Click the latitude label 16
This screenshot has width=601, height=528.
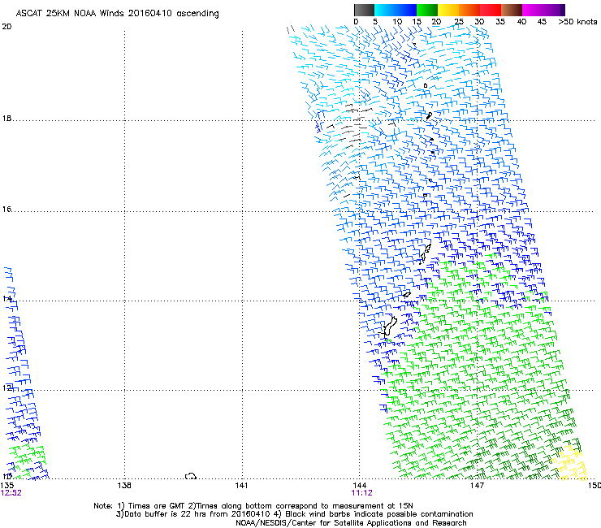coord(6,209)
